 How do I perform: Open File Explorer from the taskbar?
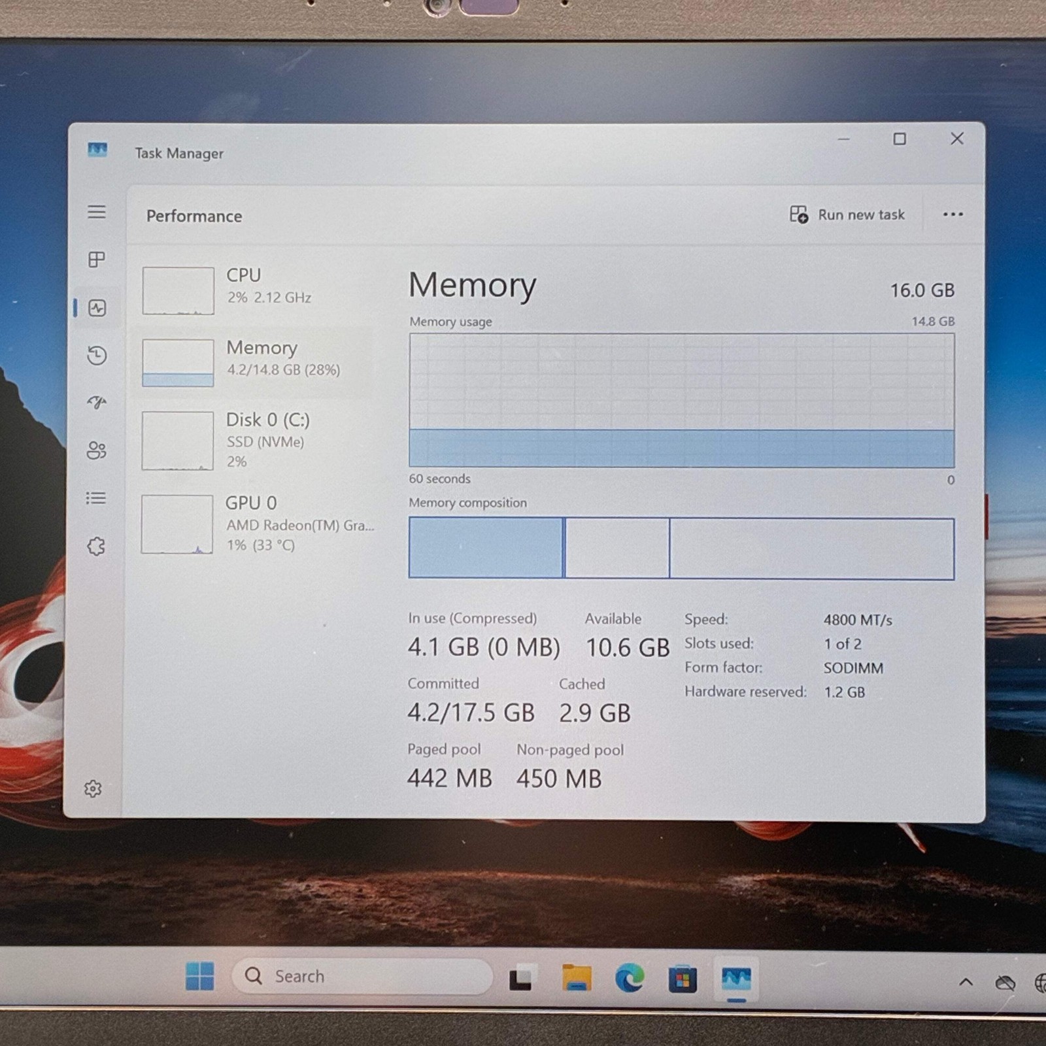point(577,978)
